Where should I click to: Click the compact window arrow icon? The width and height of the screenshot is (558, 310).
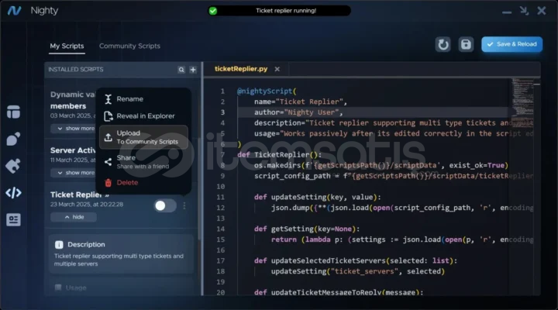pos(524,11)
